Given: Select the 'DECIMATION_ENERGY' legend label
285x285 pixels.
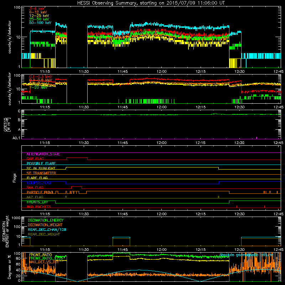Looking at the screenshot, I should [x=46, y=220].
